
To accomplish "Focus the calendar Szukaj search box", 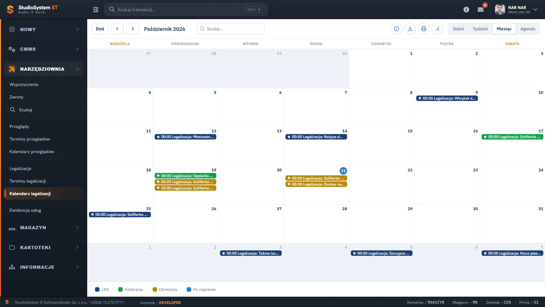I will pos(231,29).
